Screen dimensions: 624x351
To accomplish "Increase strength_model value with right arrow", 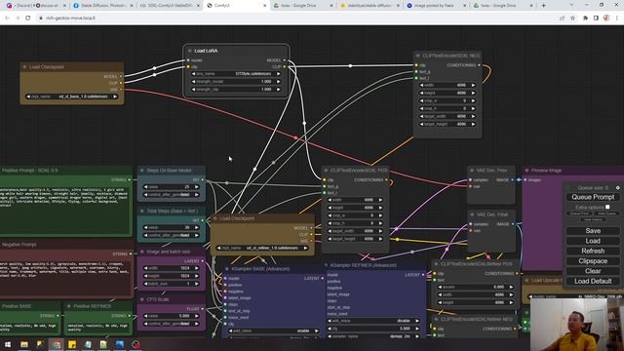I will 278,82.
